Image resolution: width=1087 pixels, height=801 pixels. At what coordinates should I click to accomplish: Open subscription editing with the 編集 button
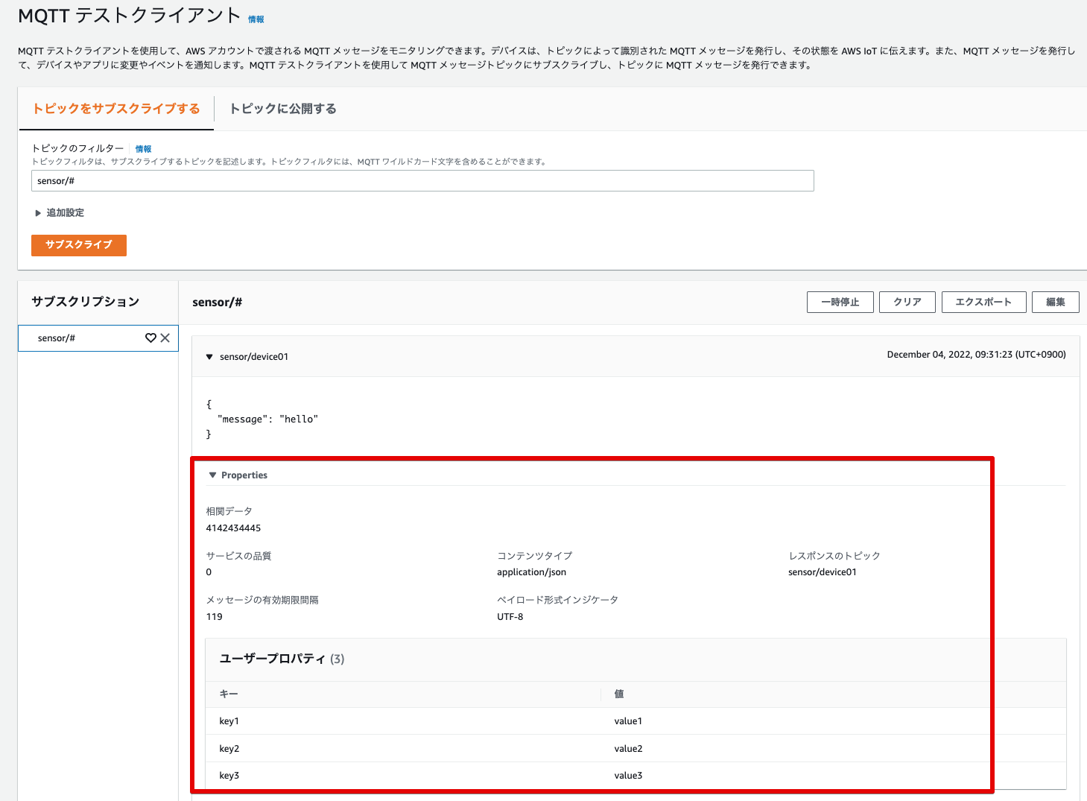(x=1055, y=302)
